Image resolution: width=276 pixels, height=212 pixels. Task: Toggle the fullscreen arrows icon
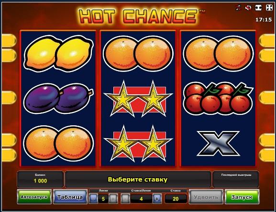click(269, 8)
